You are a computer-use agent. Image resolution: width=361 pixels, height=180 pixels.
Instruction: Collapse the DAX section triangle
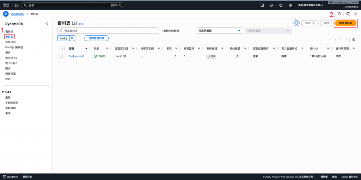[x=3, y=92]
